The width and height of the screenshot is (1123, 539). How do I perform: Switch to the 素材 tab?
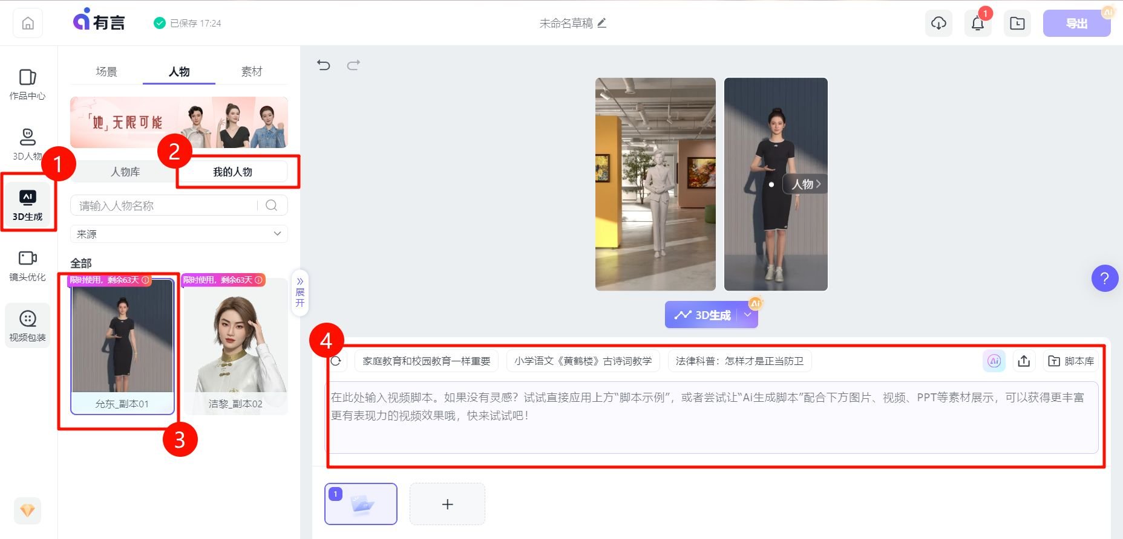252,71
